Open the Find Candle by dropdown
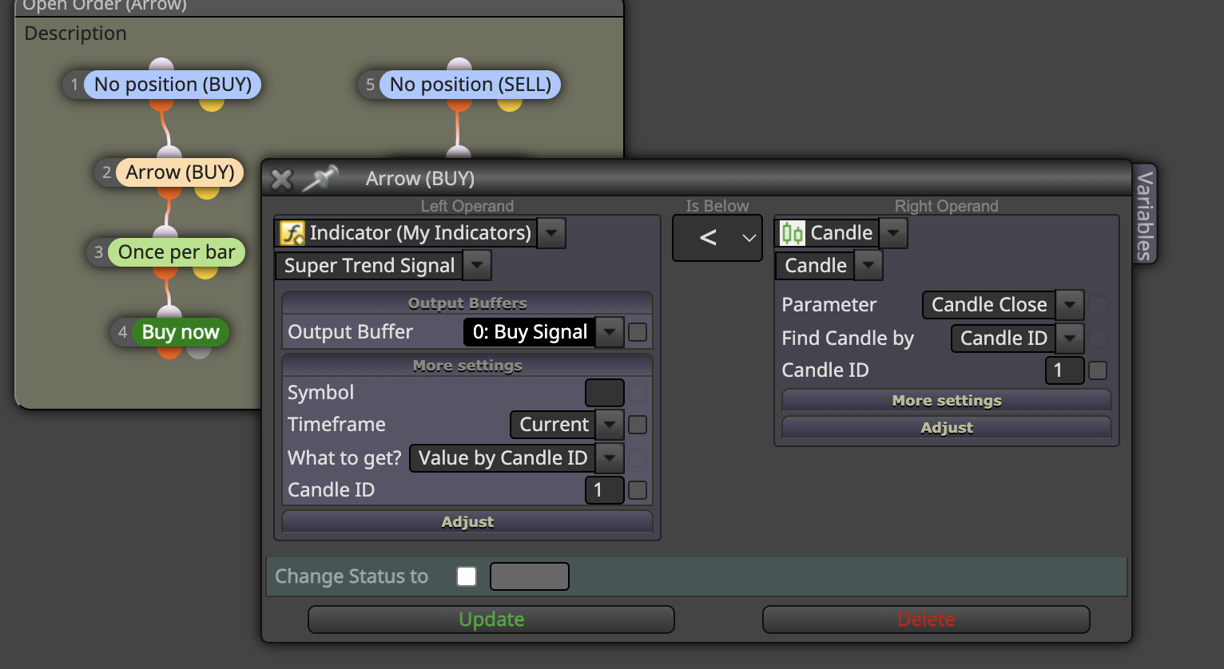The image size is (1224, 669). (1070, 338)
